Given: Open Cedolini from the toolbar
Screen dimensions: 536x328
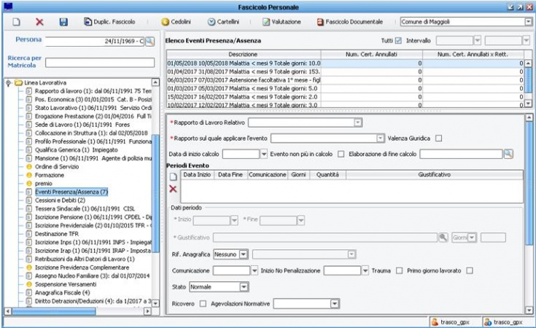Looking at the screenshot, I should point(176,23).
